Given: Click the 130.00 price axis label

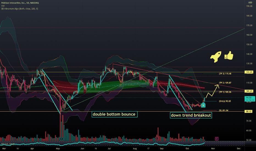Looking at the screenshot, I should coord(249,63).
